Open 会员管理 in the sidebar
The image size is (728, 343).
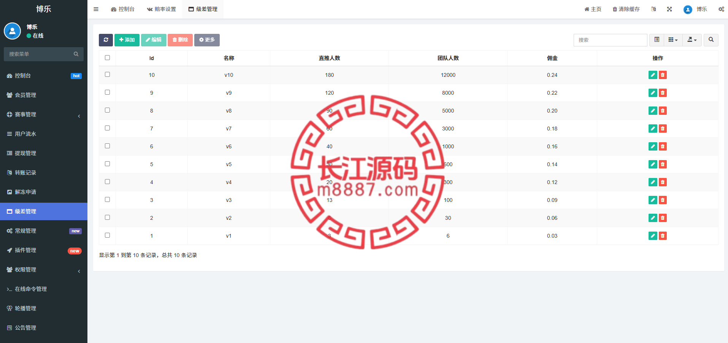pyautogui.click(x=44, y=95)
